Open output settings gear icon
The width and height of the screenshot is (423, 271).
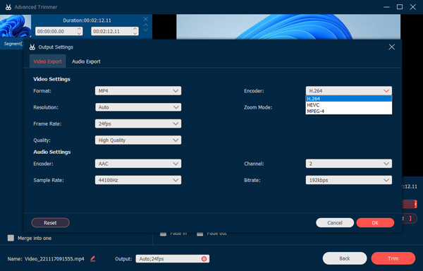click(204, 259)
